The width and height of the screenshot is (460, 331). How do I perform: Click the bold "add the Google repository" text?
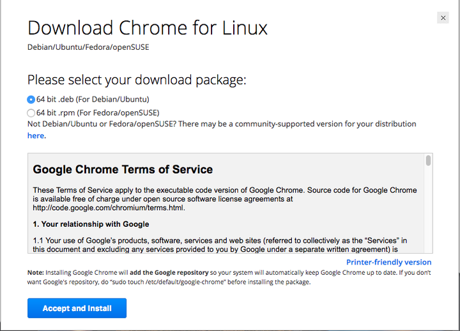(169, 273)
